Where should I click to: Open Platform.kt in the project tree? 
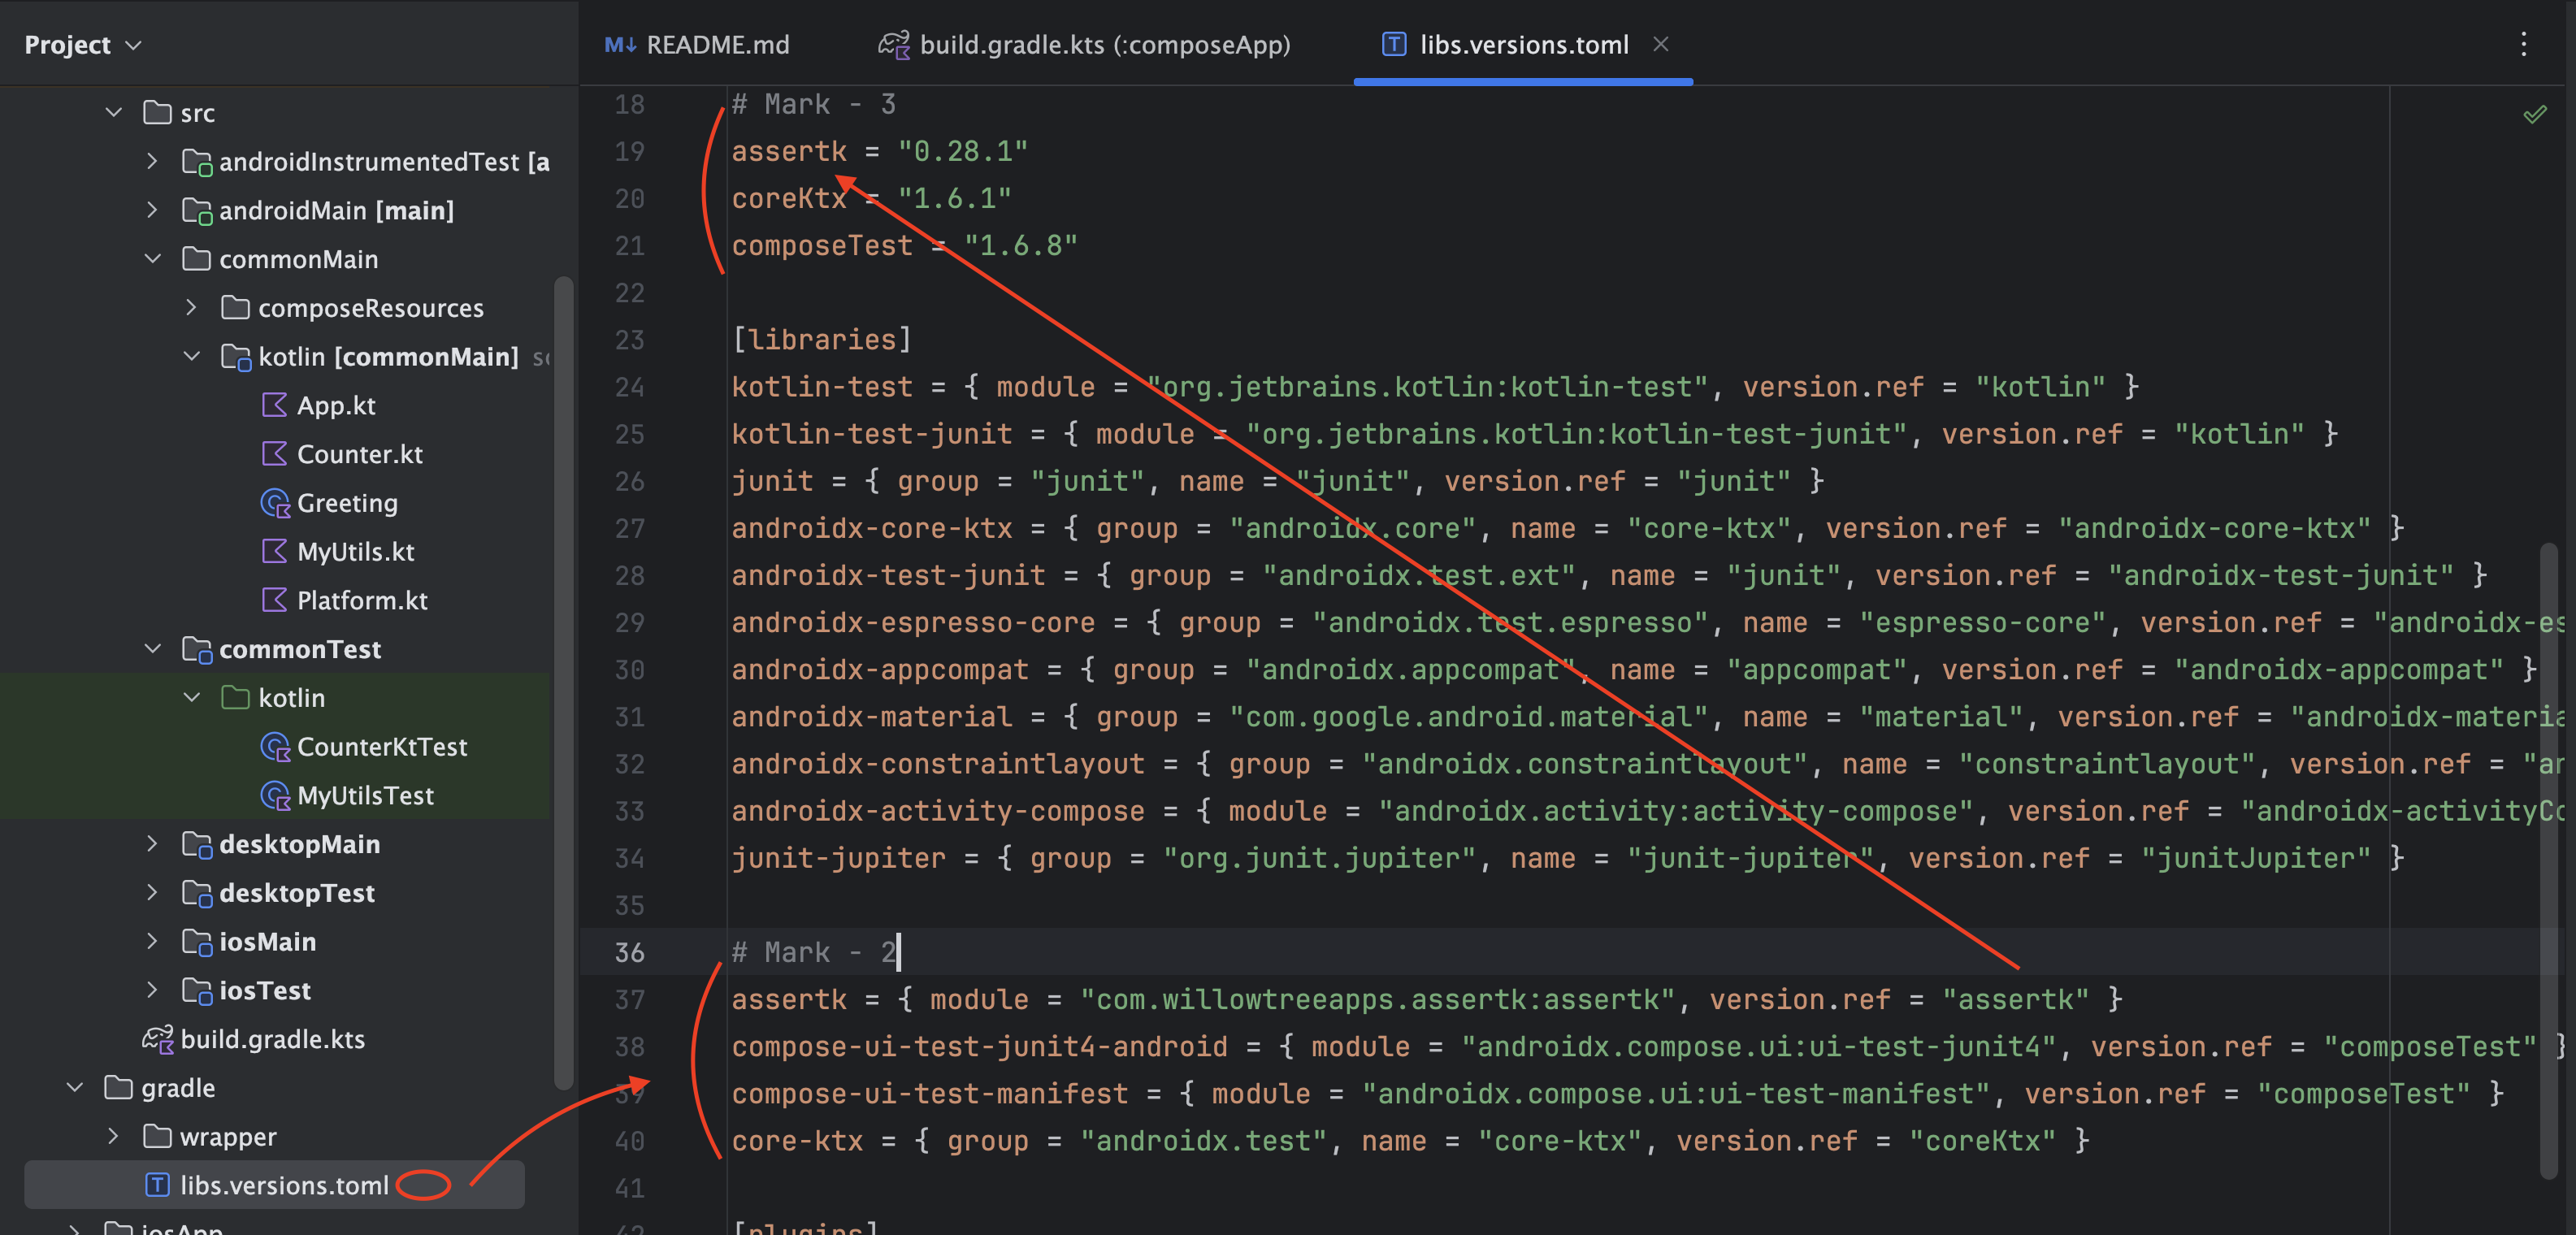click(x=361, y=600)
